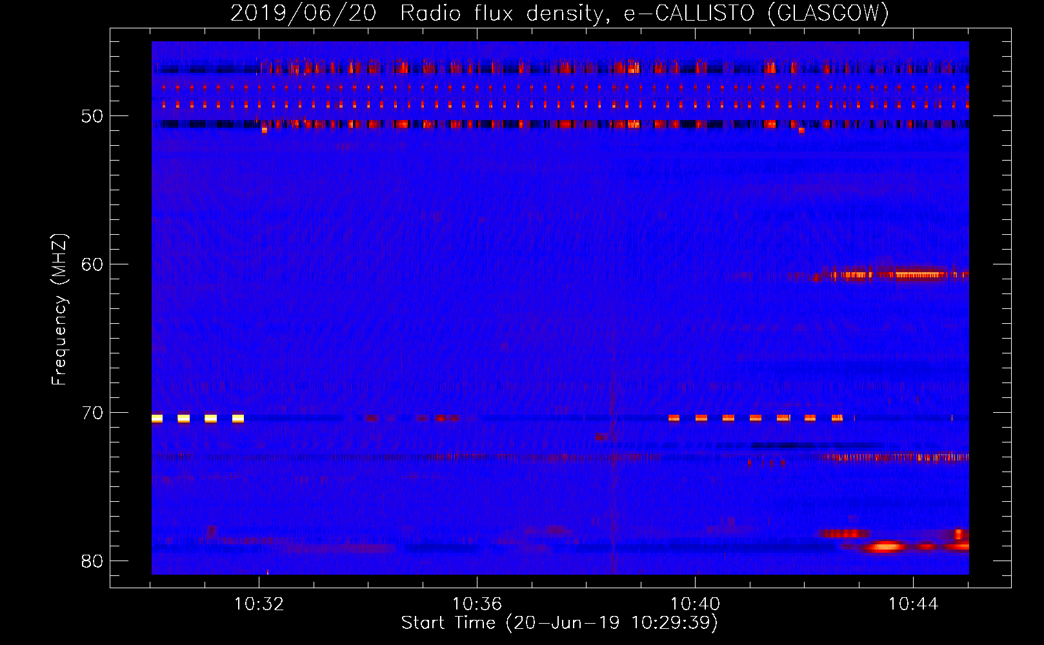Click the 70 frequency tick label
The width and height of the screenshot is (1044, 645).
92,413
